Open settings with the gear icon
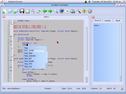The image size is (126, 94). (90, 11)
